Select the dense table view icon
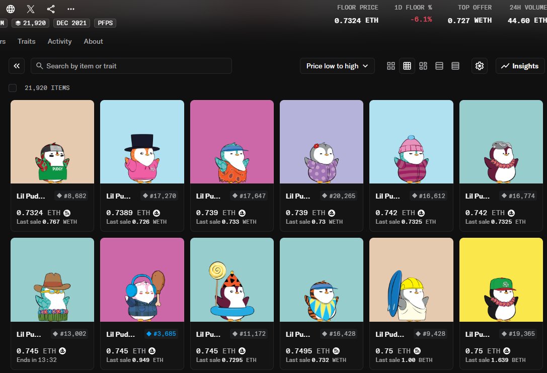 click(455, 66)
